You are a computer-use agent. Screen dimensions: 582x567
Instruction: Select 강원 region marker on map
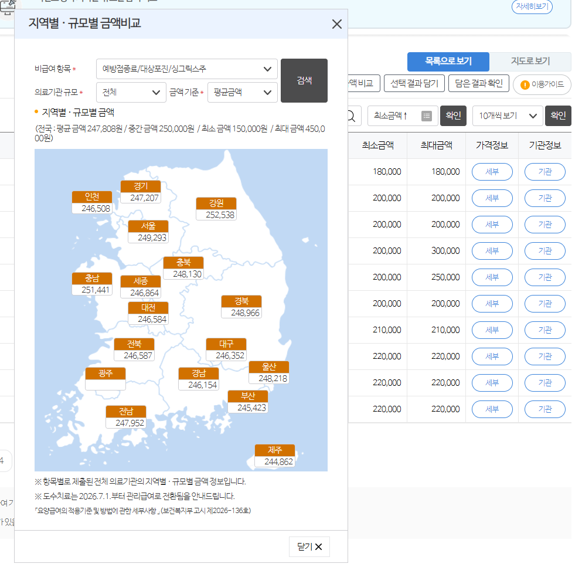click(x=216, y=209)
